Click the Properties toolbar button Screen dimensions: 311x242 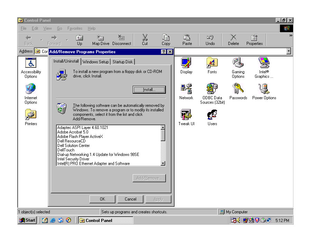254,40
